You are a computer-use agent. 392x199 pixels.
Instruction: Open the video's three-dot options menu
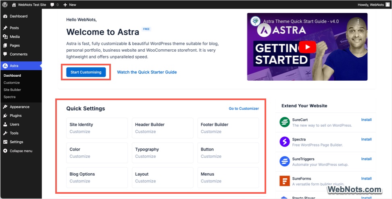[x=358, y=21]
